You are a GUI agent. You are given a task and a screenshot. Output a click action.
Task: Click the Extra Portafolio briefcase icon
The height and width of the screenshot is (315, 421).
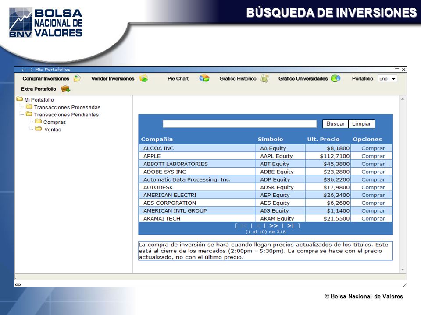click(x=65, y=89)
